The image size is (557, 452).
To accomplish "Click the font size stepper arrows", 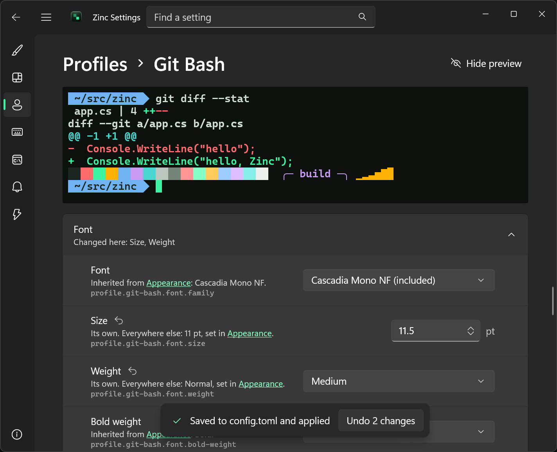I will coord(471,331).
